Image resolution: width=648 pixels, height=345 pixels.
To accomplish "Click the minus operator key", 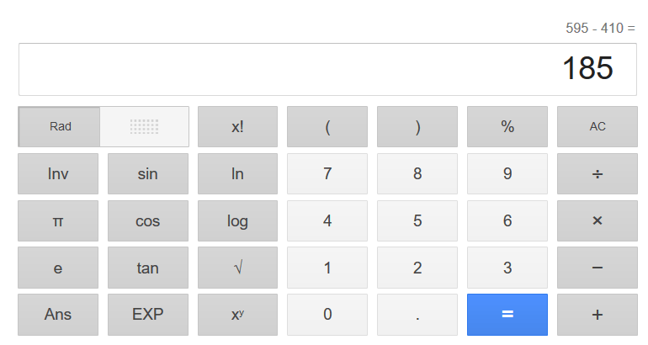I will click(x=597, y=268).
